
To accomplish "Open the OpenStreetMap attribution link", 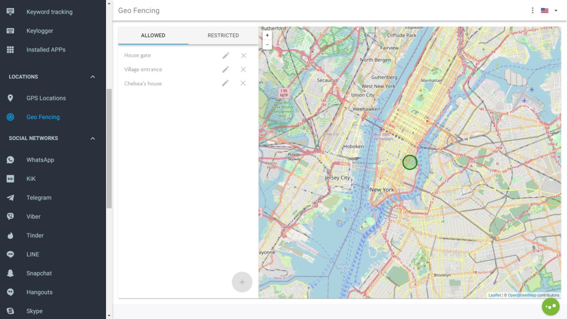I will coord(522,295).
